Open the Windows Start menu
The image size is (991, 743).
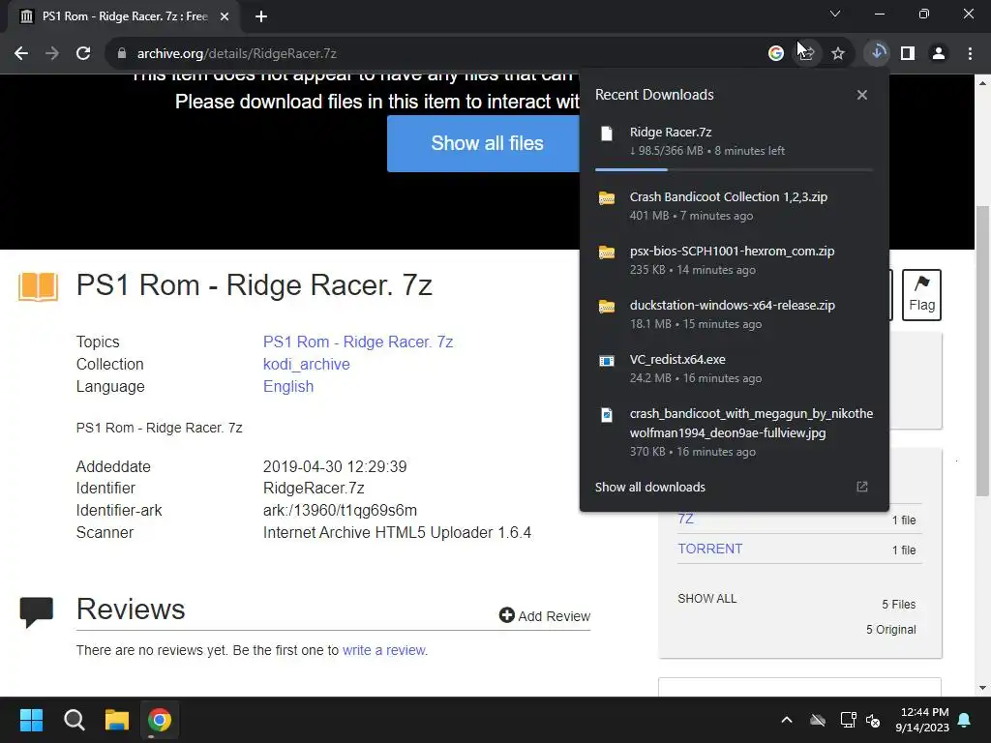pyautogui.click(x=31, y=720)
